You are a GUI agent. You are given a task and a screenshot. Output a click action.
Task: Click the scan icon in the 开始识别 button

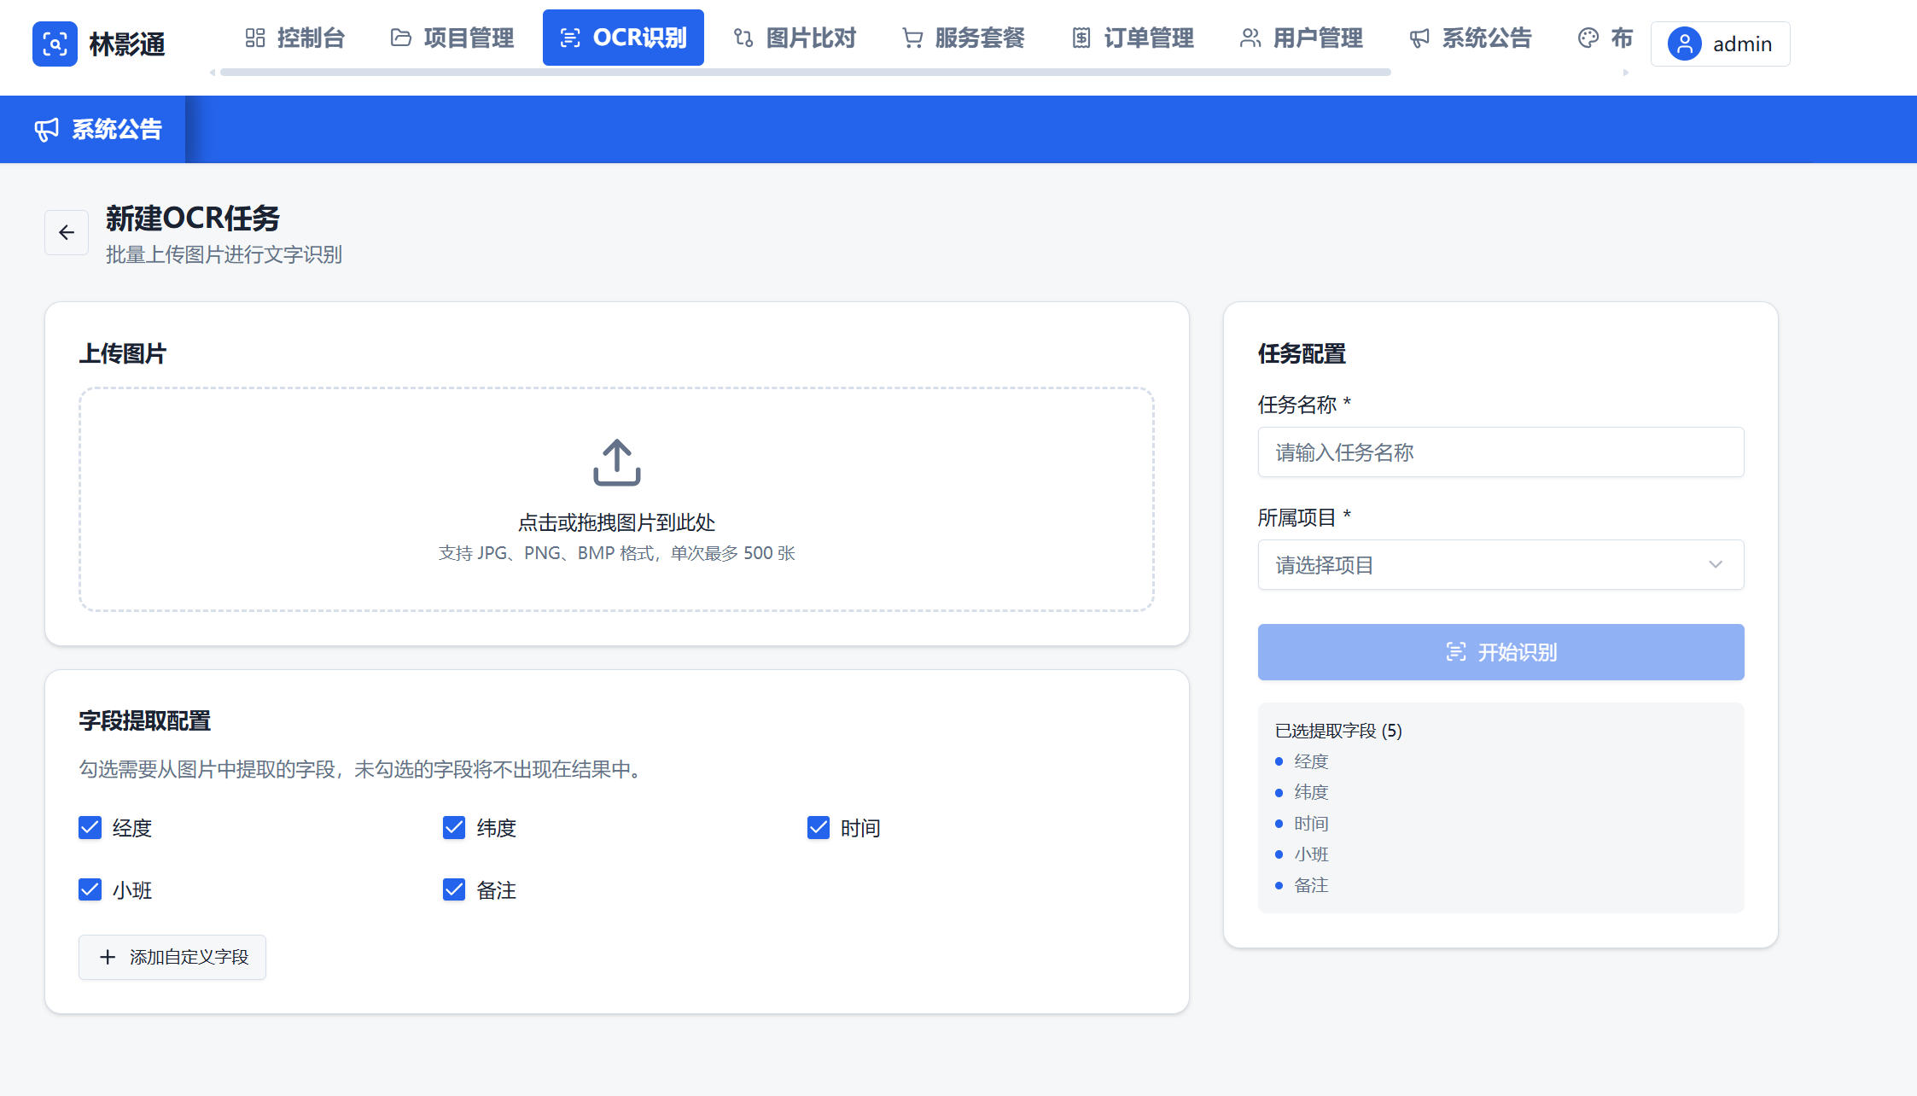click(1456, 652)
